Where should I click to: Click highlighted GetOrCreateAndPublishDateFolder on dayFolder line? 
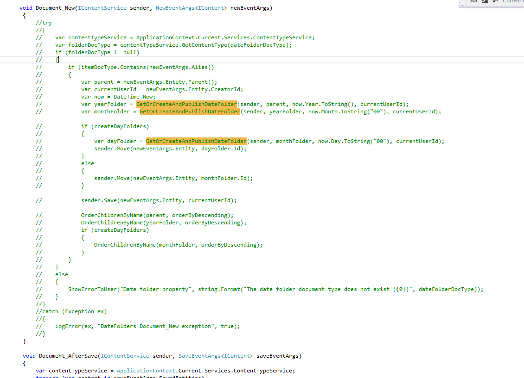click(196, 141)
